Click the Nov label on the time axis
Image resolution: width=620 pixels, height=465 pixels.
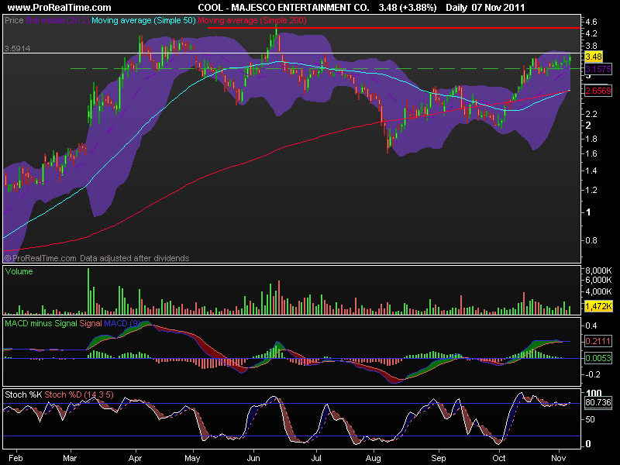click(558, 458)
